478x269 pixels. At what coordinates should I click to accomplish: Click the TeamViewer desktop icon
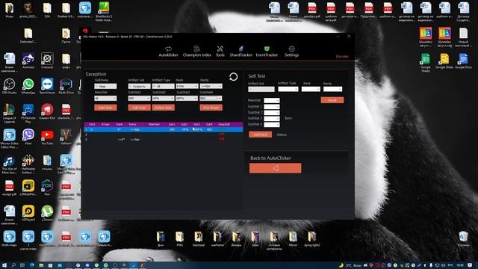click(x=47, y=87)
